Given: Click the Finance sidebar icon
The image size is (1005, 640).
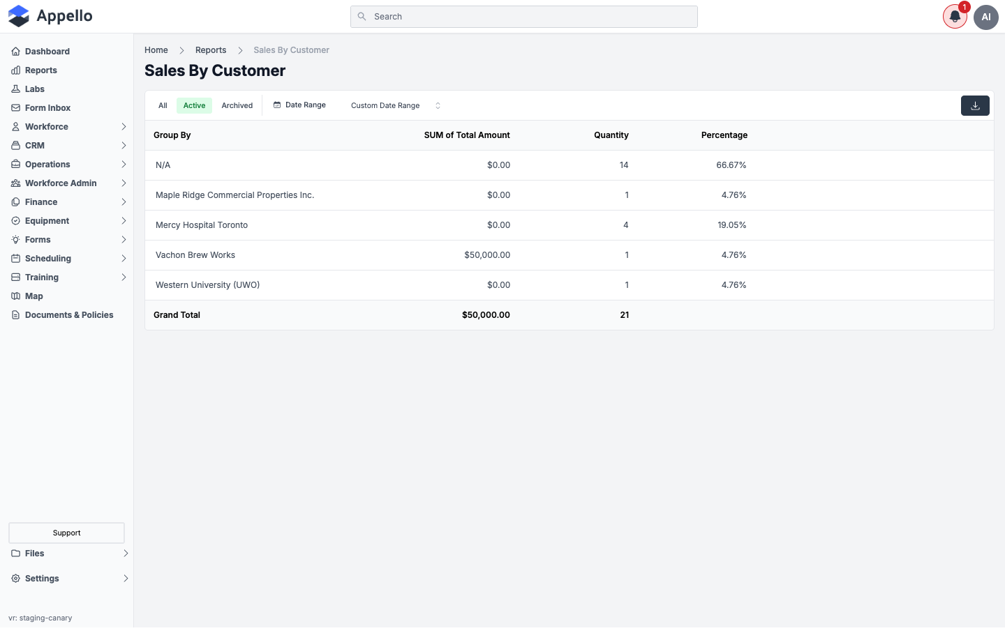Looking at the screenshot, I should click(x=15, y=202).
